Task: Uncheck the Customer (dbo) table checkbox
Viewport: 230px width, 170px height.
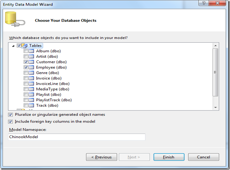Action: pyautogui.click(x=26, y=62)
